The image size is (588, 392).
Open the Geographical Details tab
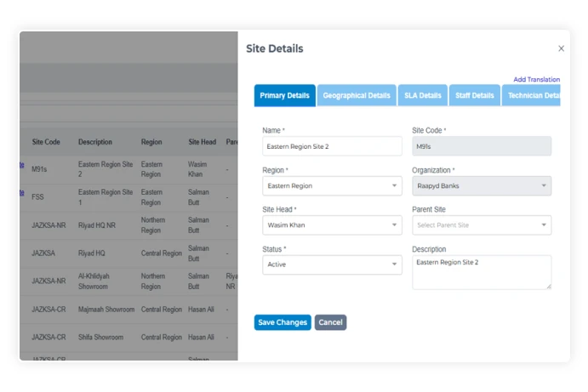(357, 95)
